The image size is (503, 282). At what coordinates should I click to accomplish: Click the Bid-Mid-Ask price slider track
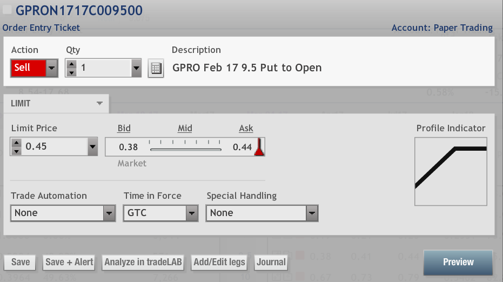(x=185, y=148)
